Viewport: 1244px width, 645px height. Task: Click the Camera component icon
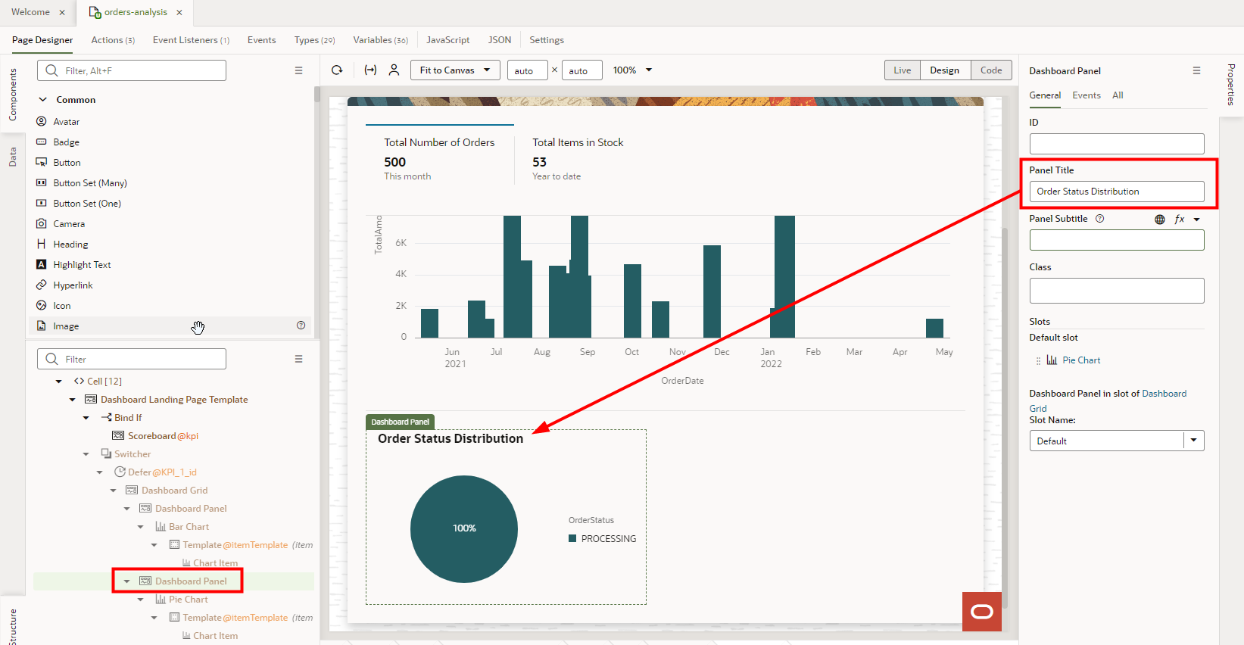coord(42,223)
